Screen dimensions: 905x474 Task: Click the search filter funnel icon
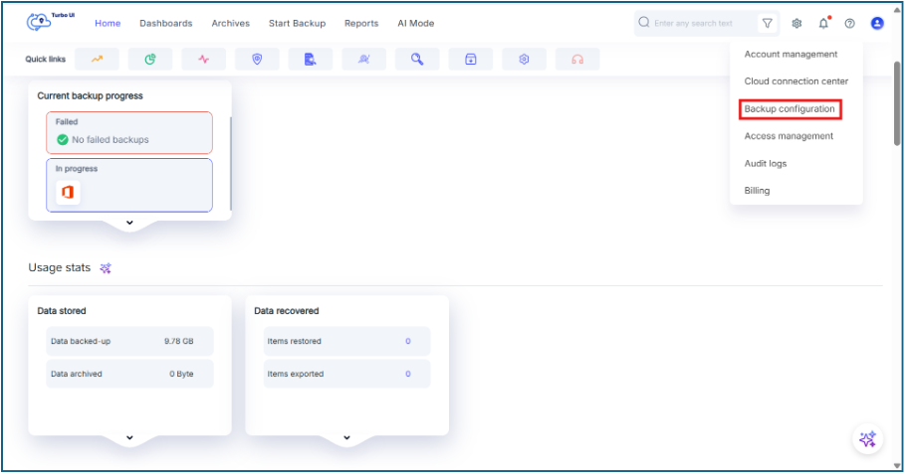767,24
